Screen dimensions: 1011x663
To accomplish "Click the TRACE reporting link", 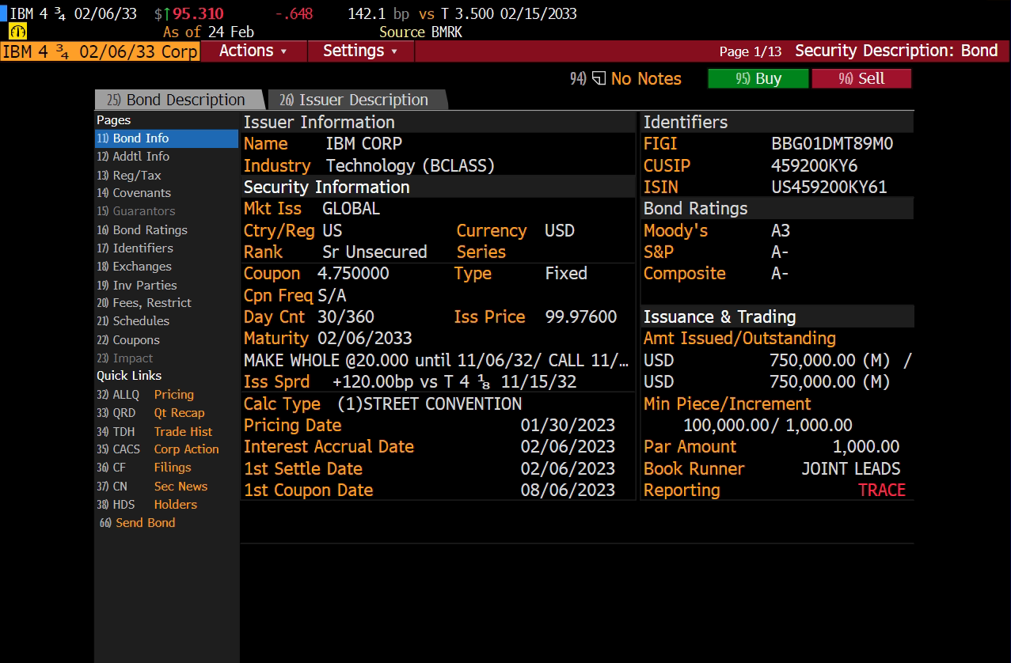I will click(x=881, y=491).
